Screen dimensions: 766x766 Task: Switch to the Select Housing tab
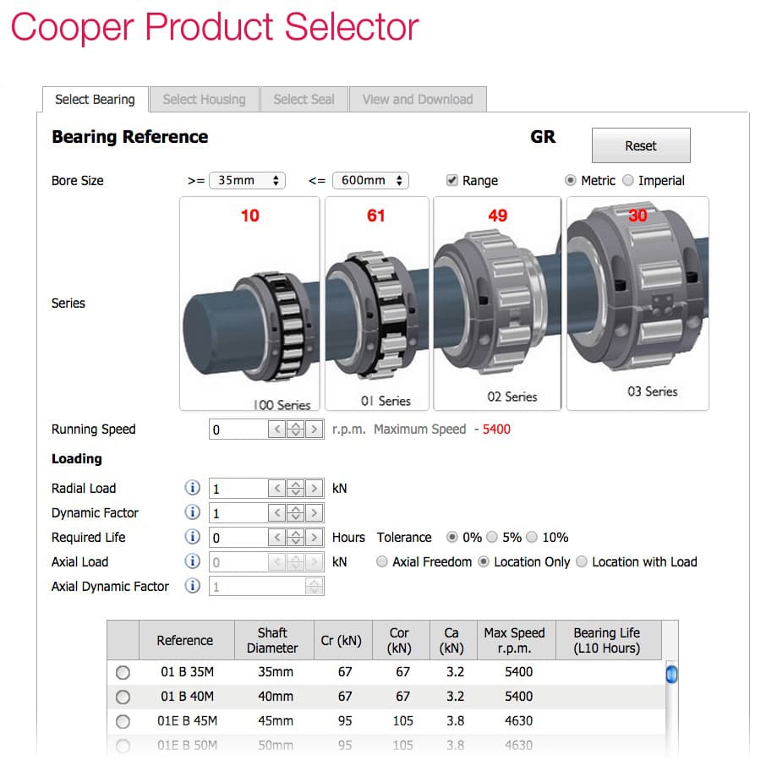(x=205, y=100)
